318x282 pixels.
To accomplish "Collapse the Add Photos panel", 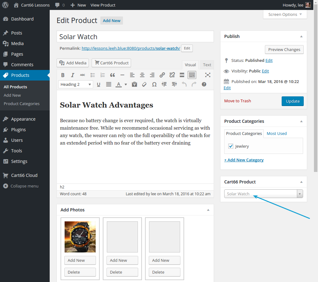I will pyautogui.click(x=208, y=210).
